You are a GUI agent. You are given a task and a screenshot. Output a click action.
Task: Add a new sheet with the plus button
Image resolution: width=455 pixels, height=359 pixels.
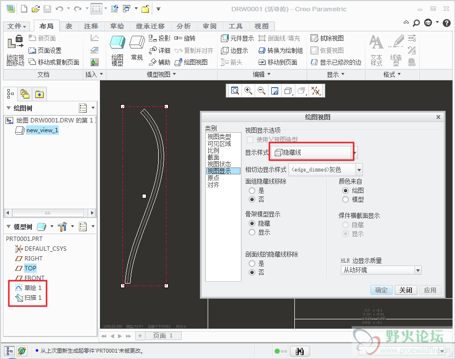tap(140, 336)
